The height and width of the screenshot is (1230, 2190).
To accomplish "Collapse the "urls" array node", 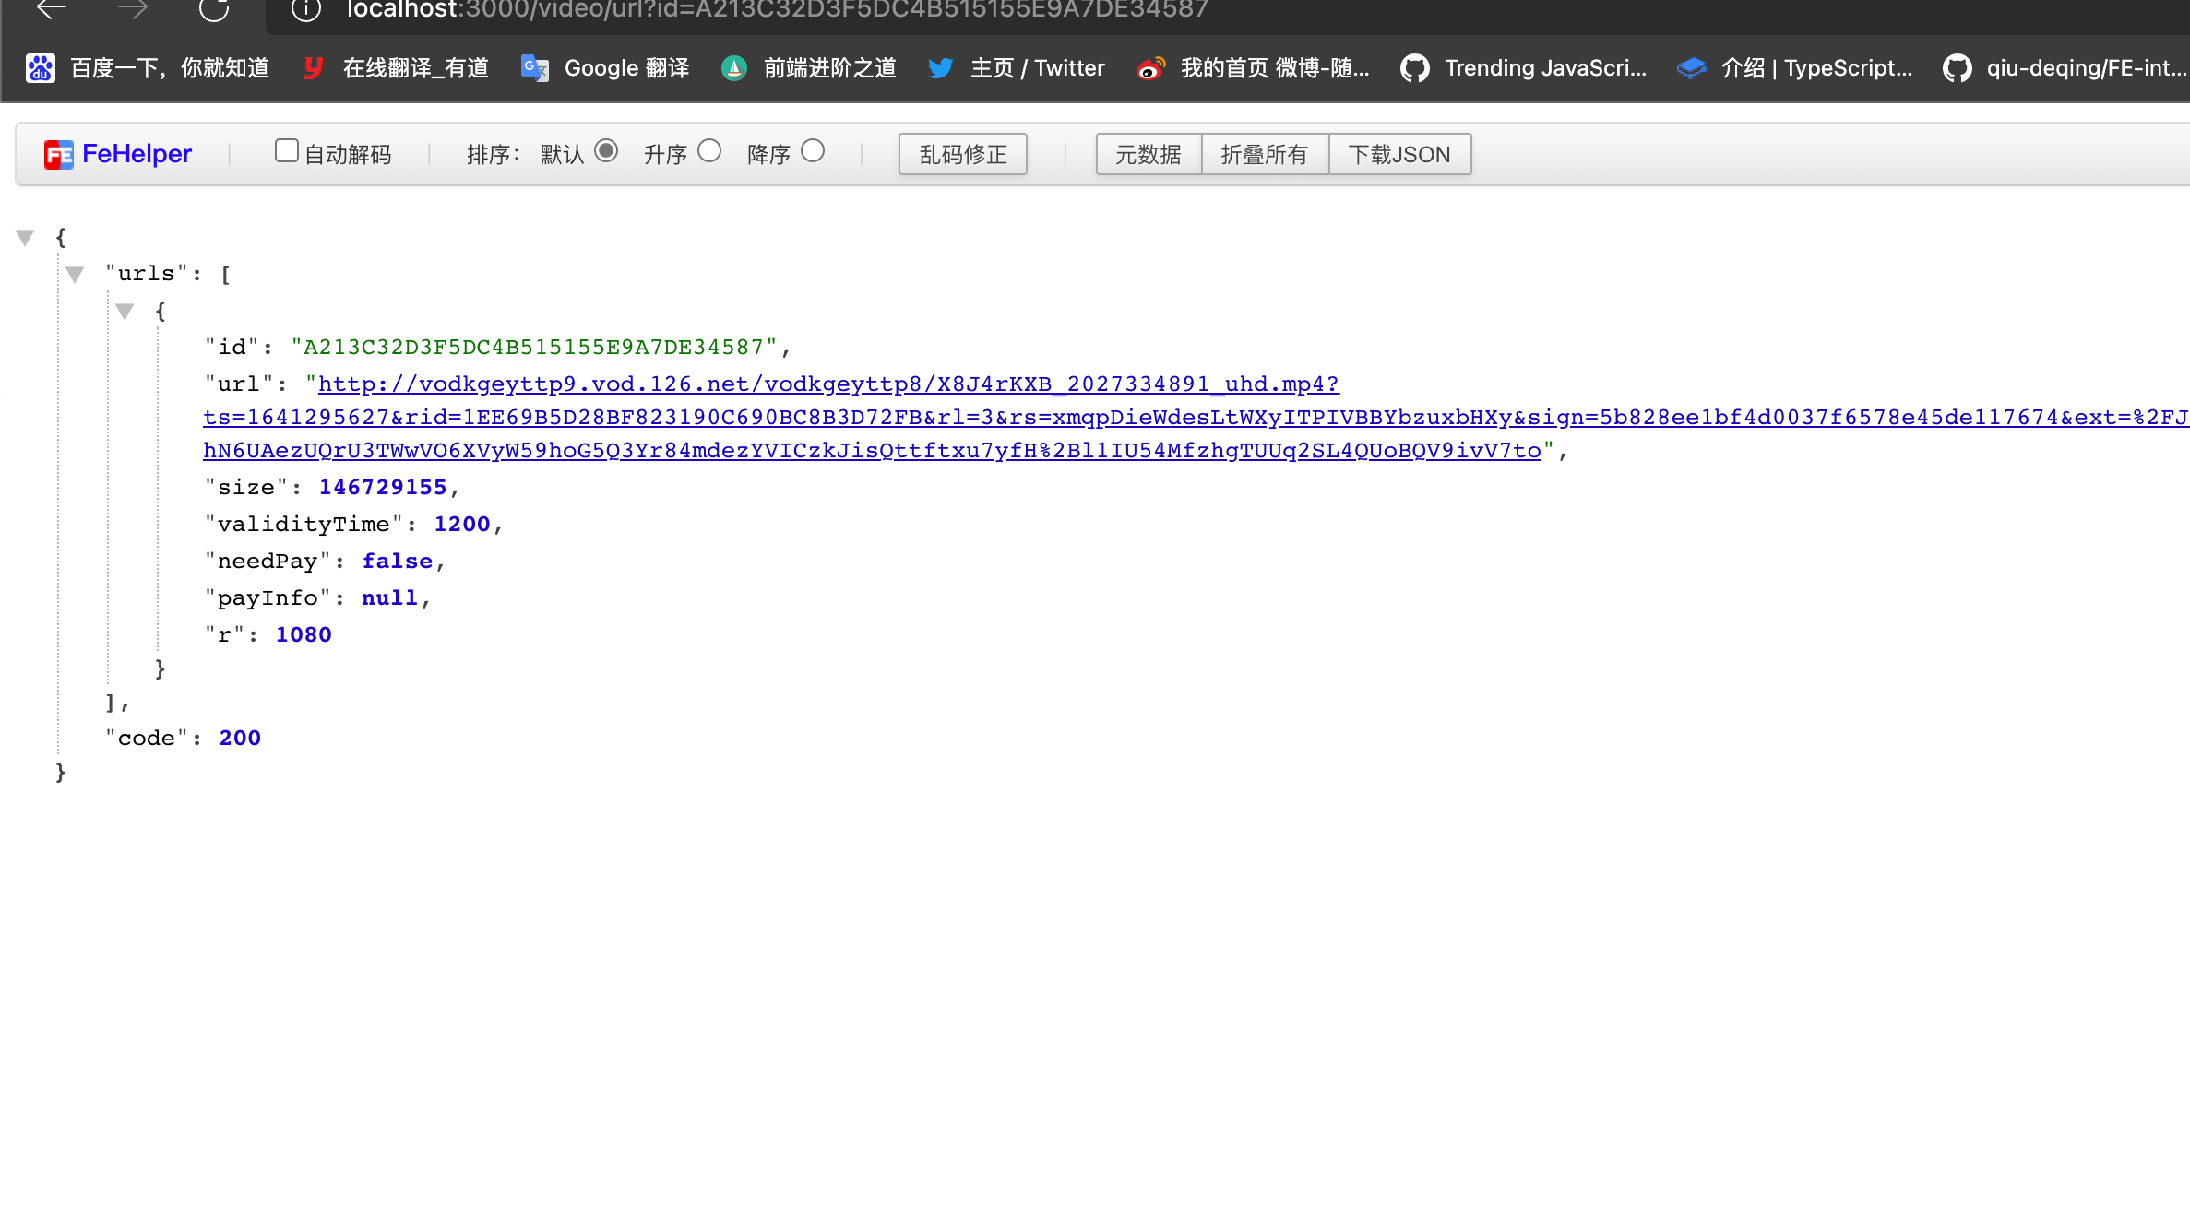I will click(76, 274).
